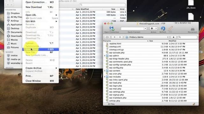The width and height of the screenshot is (204, 114).
Task: Sort by the Modified column header
Action: (184, 41)
